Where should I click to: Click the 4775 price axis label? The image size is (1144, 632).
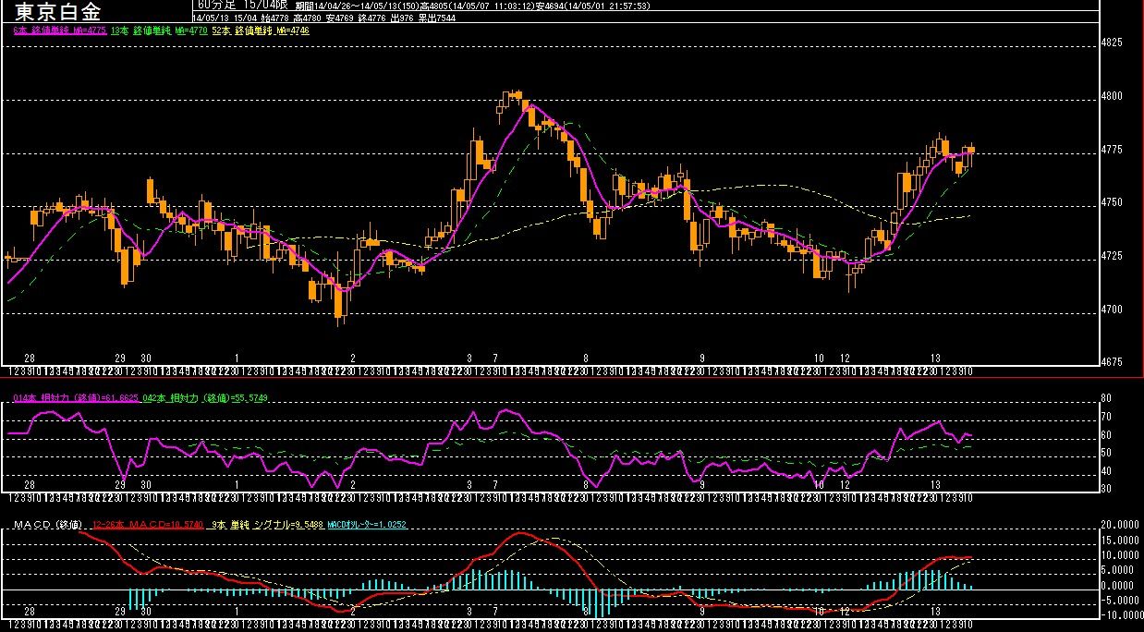pyautogui.click(x=1113, y=150)
